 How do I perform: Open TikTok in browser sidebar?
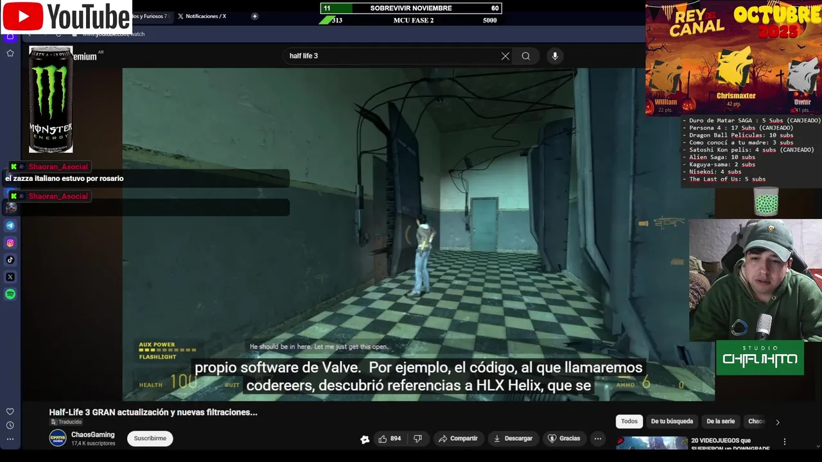(x=10, y=260)
